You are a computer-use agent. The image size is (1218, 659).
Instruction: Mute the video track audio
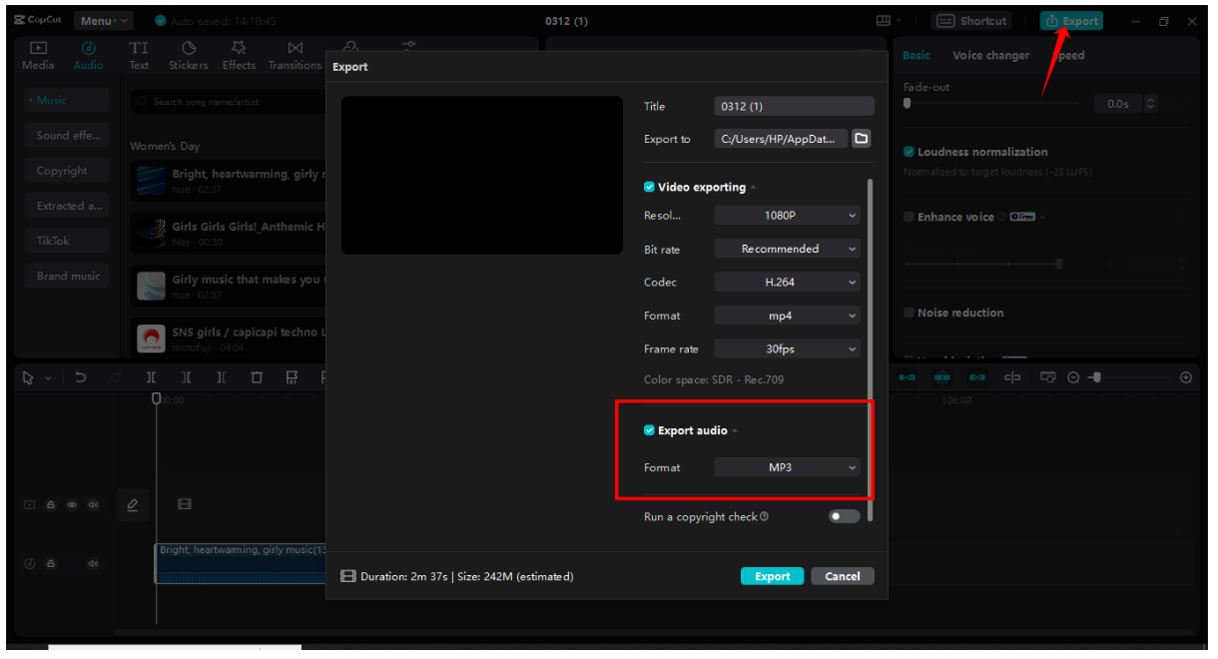(x=93, y=505)
